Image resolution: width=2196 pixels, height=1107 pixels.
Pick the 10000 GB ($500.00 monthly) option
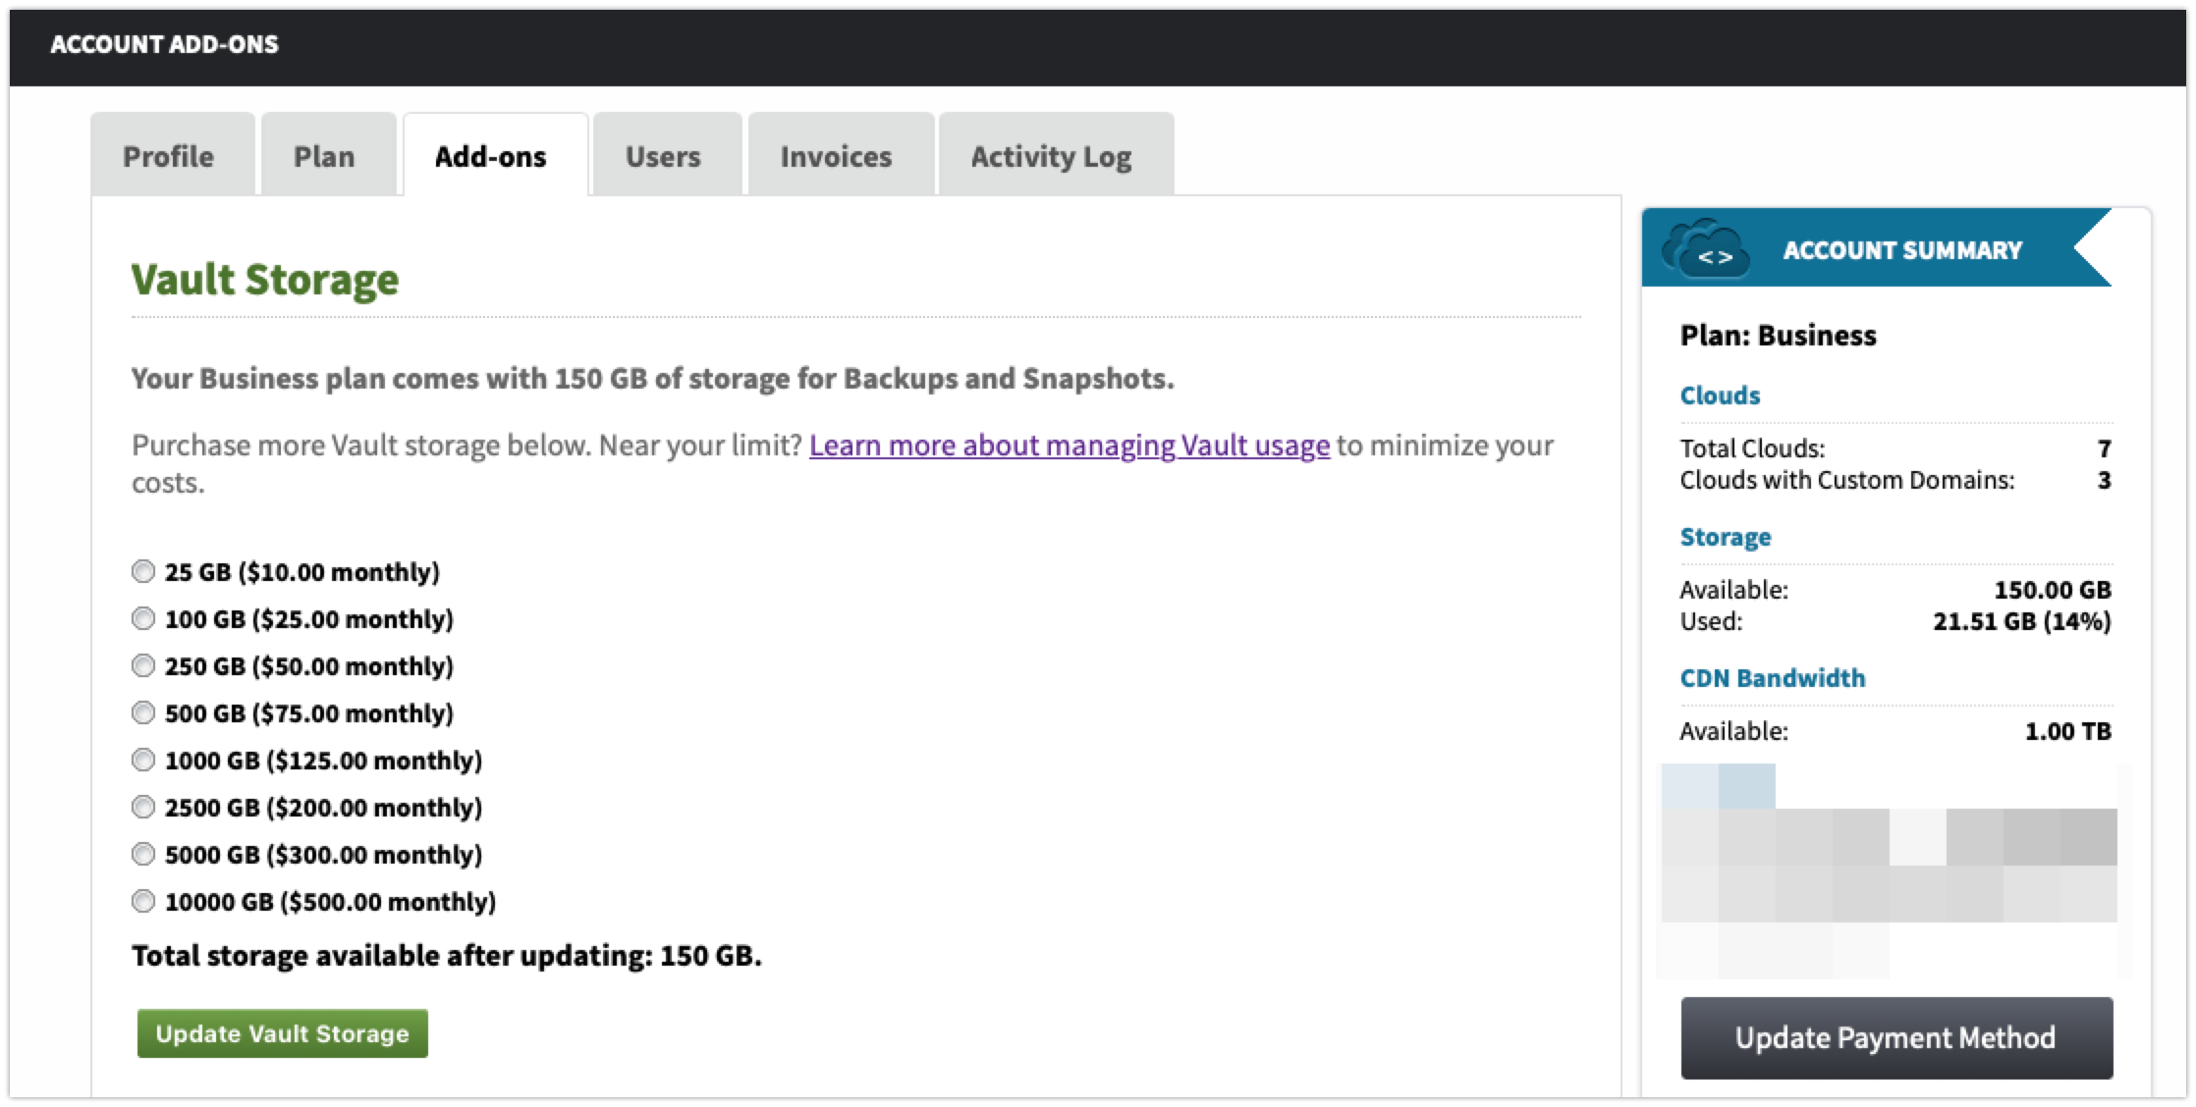[x=143, y=901]
